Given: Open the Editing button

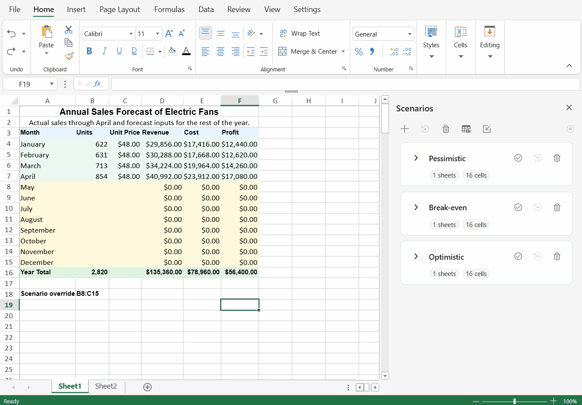Looking at the screenshot, I should click(x=490, y=42).
